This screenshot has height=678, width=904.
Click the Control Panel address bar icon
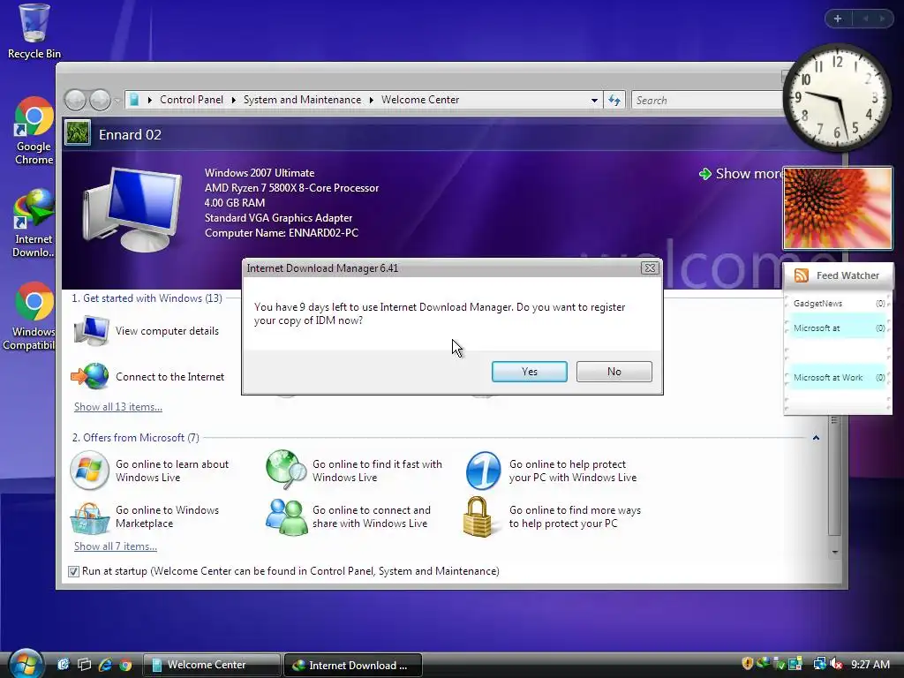134,100
